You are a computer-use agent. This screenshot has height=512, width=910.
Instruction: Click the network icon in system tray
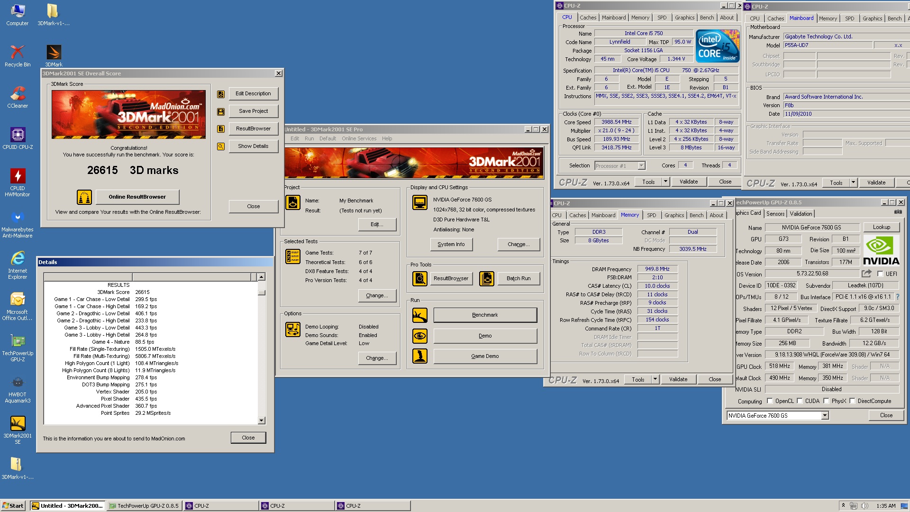853,506
